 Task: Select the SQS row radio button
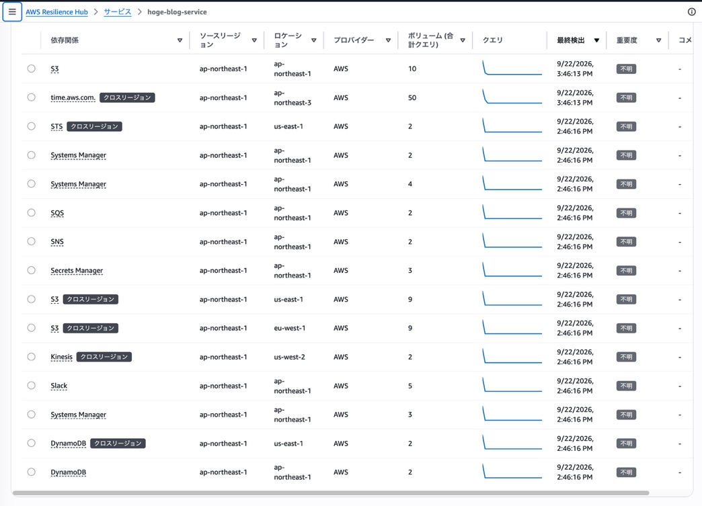[x=32, y=212]
